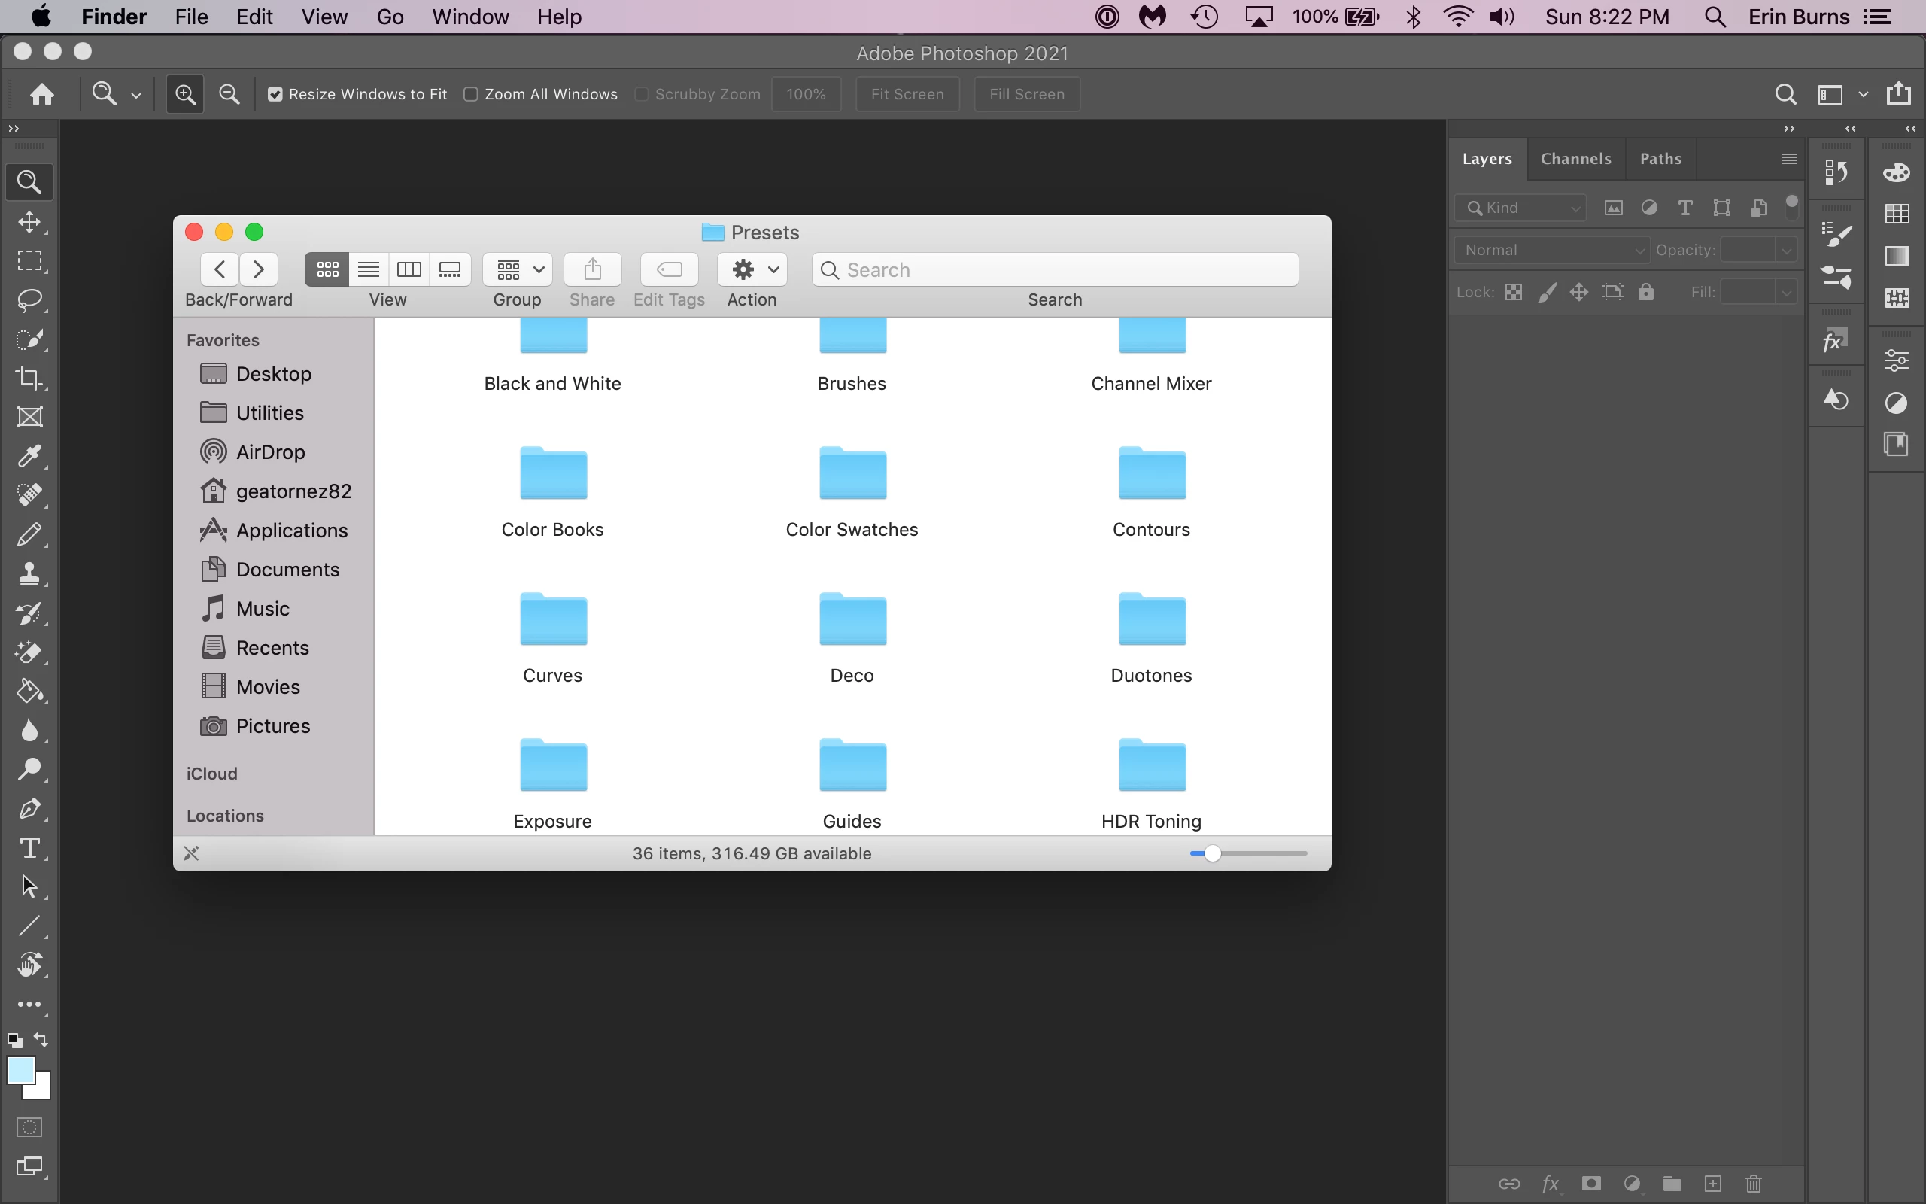Open the Group dropdown in Finder
This screenshot has width=1926, height=1204.
518,269
